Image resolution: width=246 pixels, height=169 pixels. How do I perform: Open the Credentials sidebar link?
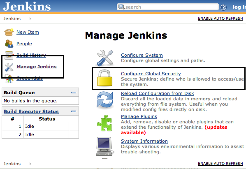pyautogui.click(x=30, y=78)
